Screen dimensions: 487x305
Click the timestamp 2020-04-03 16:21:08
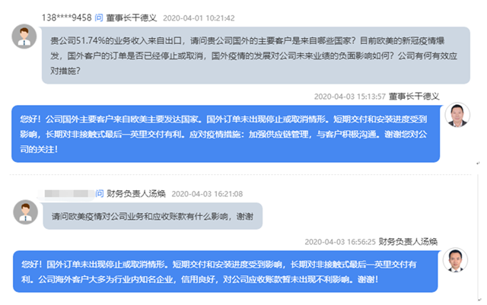point(207,194)
